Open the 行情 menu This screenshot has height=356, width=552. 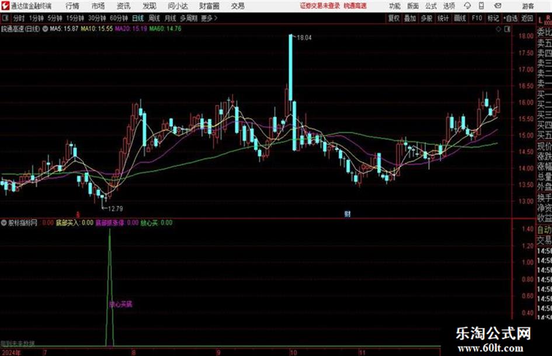[72, 6]
